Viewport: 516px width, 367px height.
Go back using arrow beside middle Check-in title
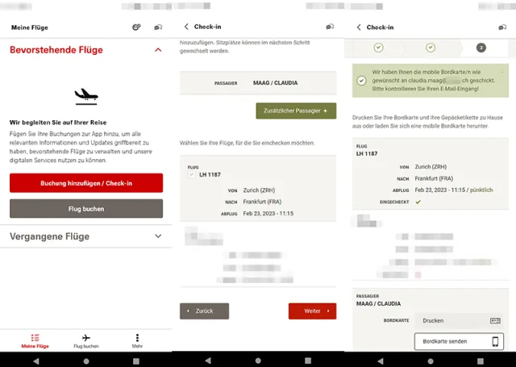(x=187, y=27)
